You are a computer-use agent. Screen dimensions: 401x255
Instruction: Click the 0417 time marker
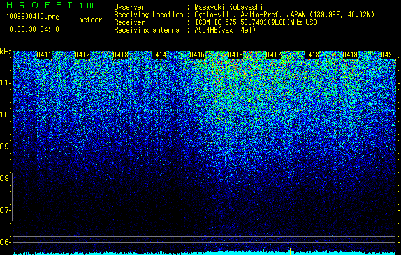273,55
